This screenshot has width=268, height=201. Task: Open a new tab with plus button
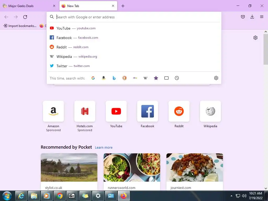point(123,6)
